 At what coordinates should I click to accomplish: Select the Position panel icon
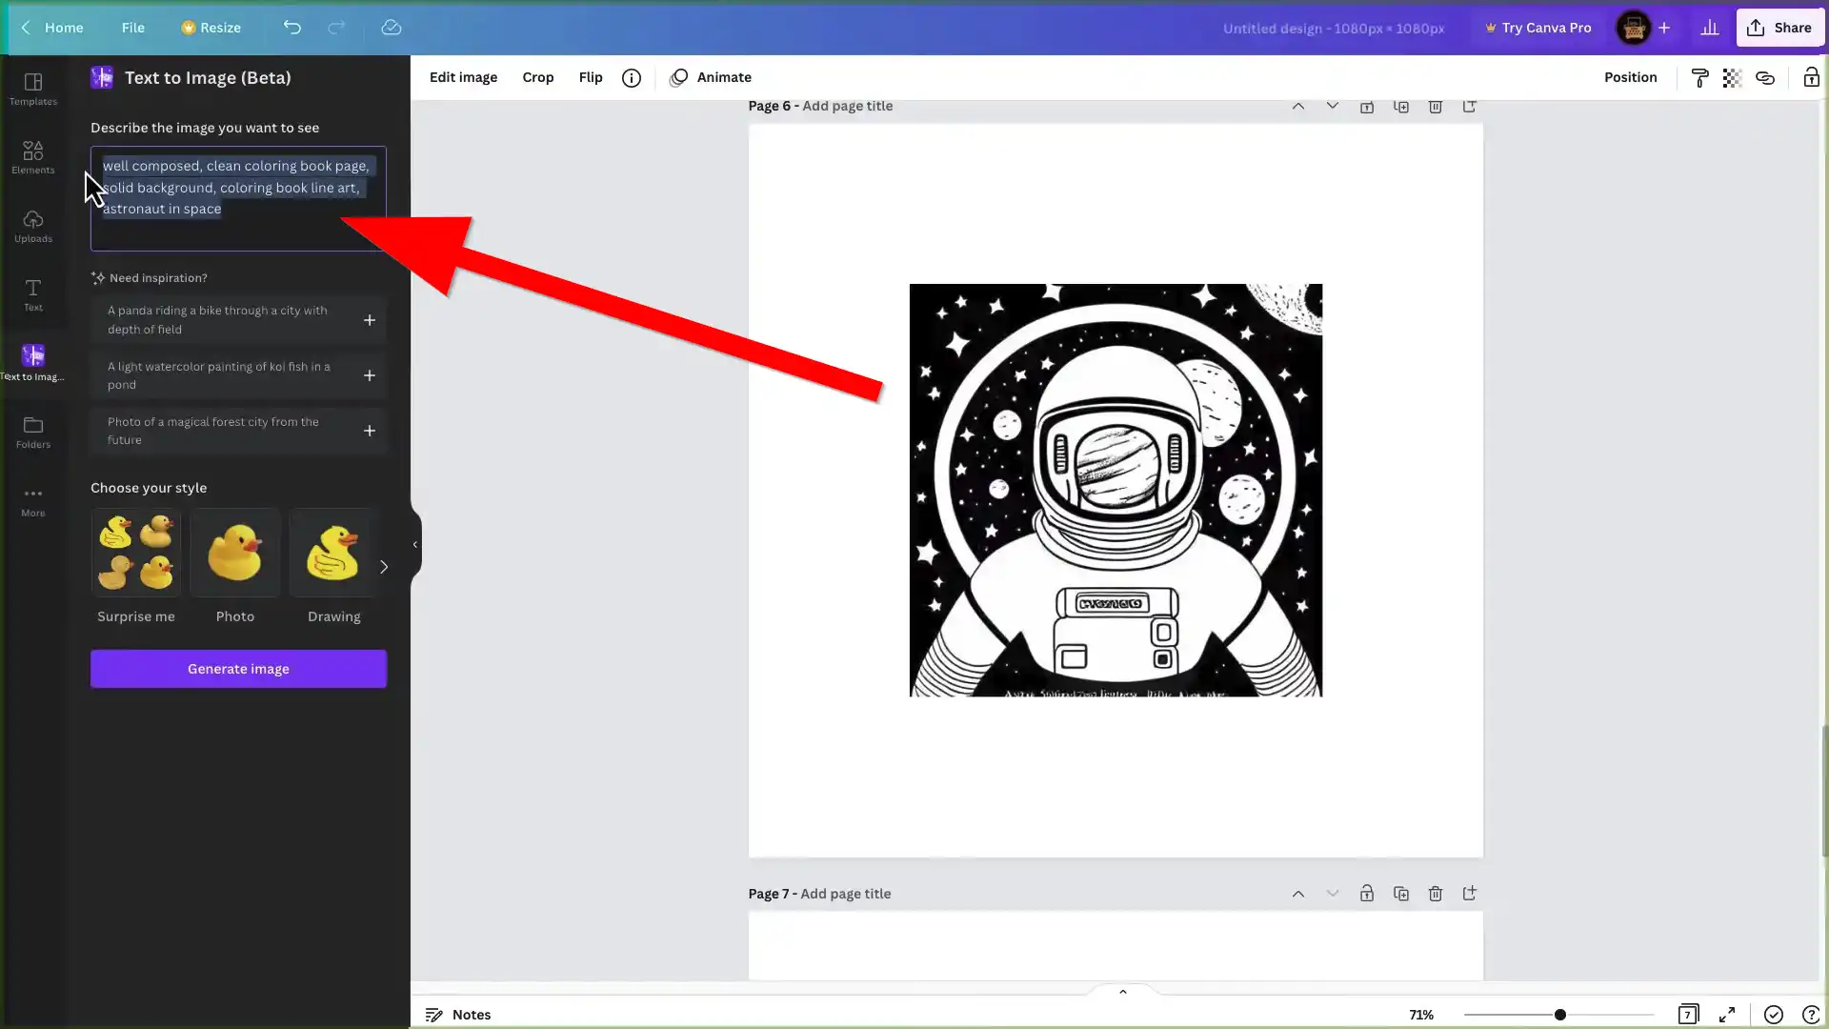(x=1631, y=76)
